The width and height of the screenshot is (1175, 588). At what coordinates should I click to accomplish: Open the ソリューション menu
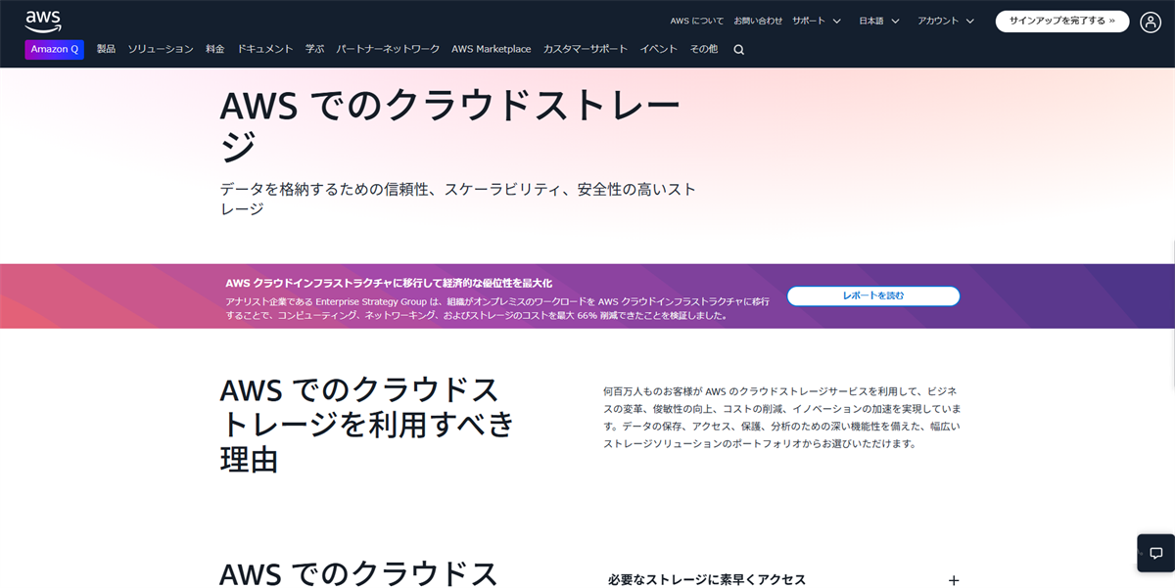(x=161, y=49)
